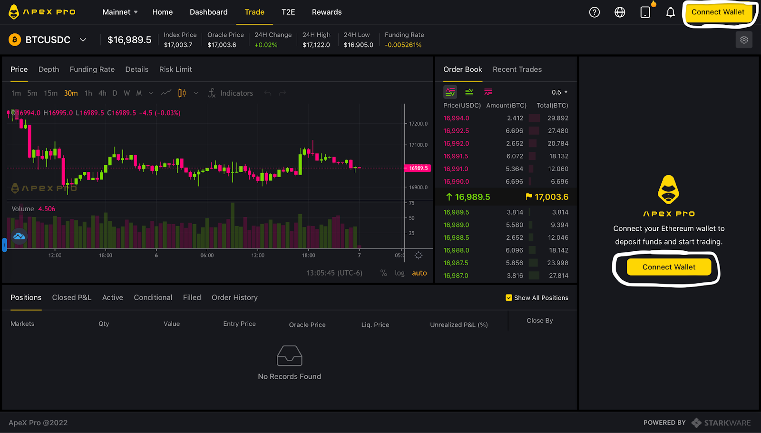
Task: Open the Dashboard menu item
Action: point(209,12)
